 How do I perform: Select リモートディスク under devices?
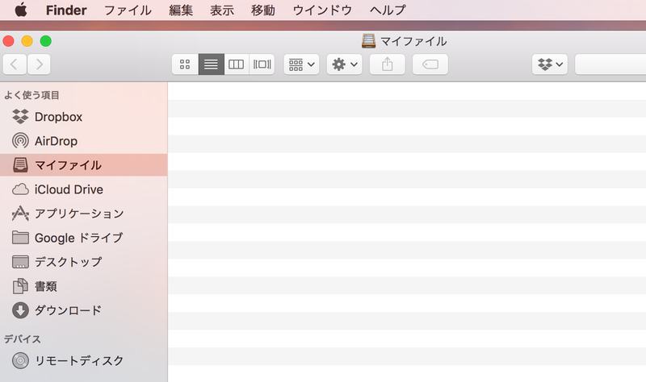pos(84,360)
